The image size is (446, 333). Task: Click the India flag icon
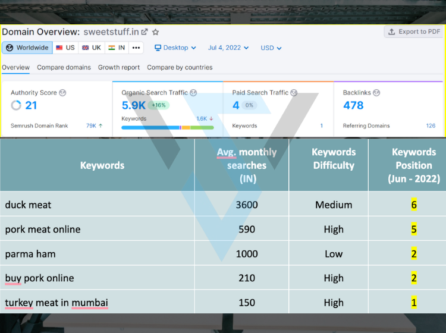(x=112, y=48)
